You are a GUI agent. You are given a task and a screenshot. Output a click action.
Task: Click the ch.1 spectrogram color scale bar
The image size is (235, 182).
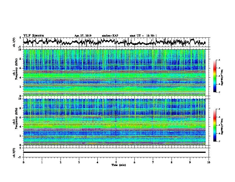(x=215, y=76)
